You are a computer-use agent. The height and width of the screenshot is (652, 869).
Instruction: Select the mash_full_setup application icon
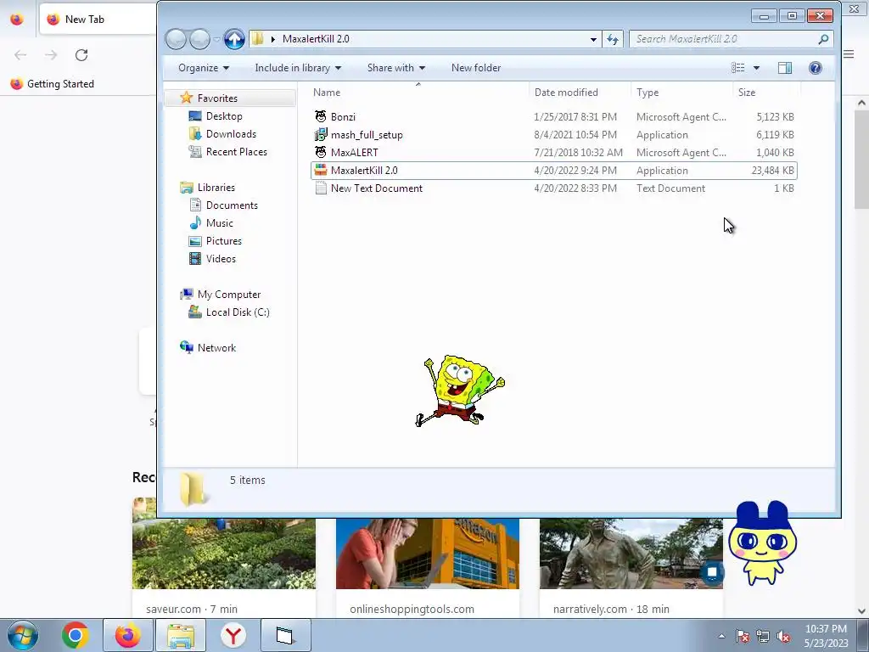pos(320,135)
